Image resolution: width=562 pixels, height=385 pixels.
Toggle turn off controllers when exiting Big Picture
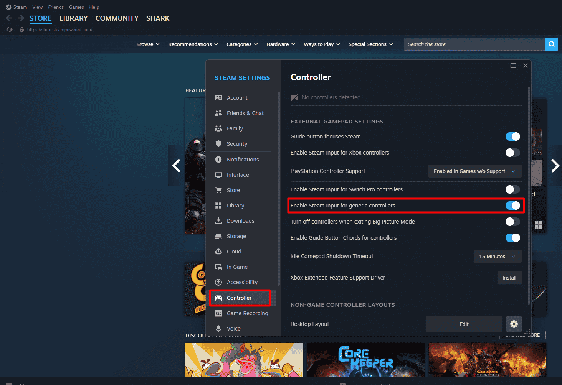pyautogui.click(x=512, y=222)
